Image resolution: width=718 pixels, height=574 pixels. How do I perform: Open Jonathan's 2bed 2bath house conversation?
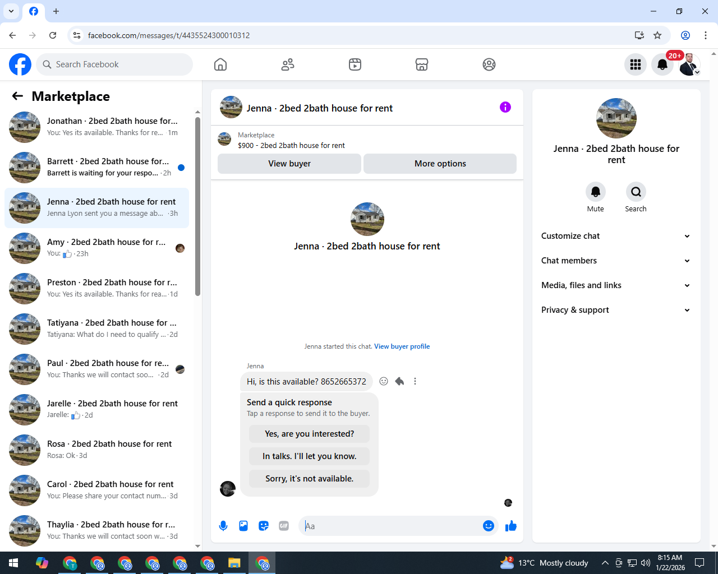(x=96, y=127)
